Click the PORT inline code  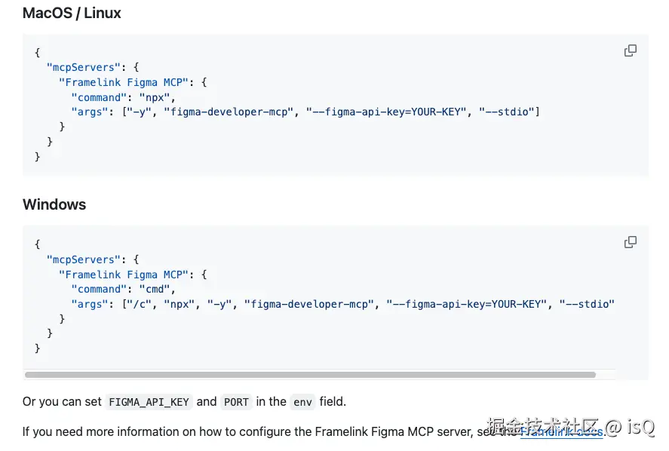click(236, 402)
